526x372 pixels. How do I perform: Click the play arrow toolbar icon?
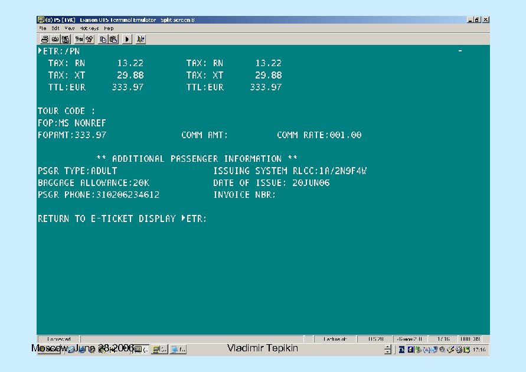[127, 39]
